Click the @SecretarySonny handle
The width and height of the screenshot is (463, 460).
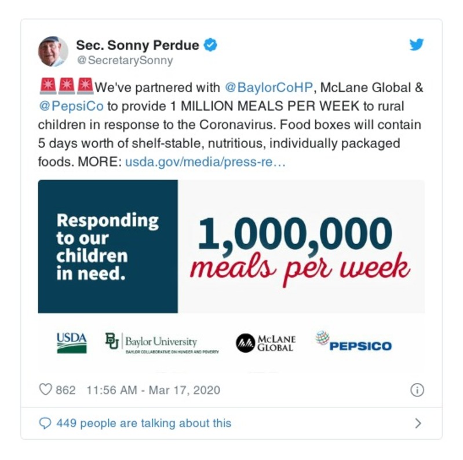124,60
